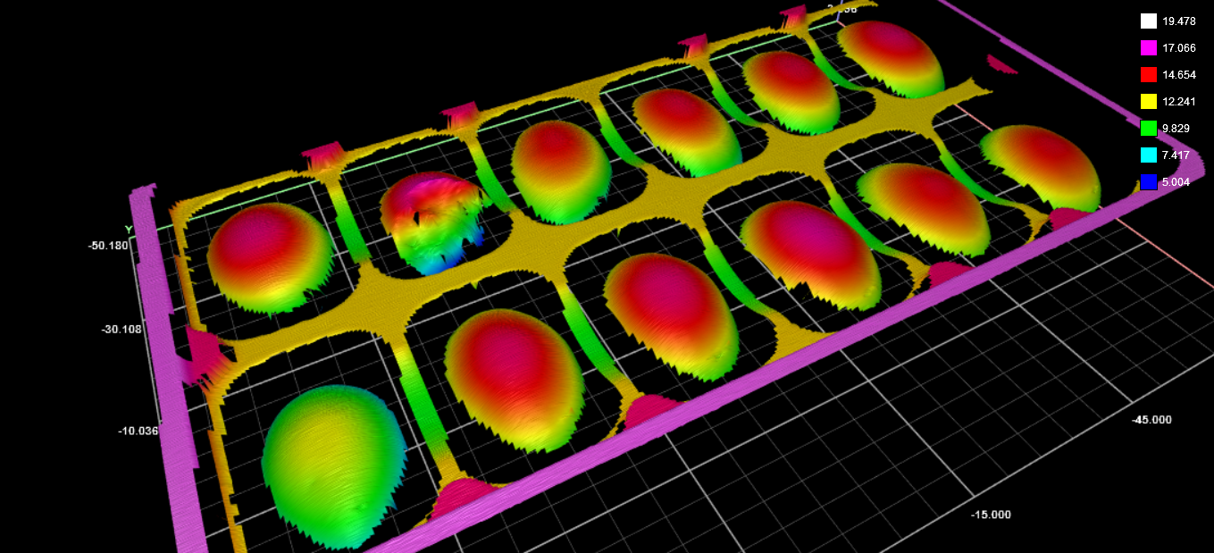The height and width of the screenshot is (553, 1214).
Task: Click the red 14.654 legend swatch
Action: (1149, 75)
